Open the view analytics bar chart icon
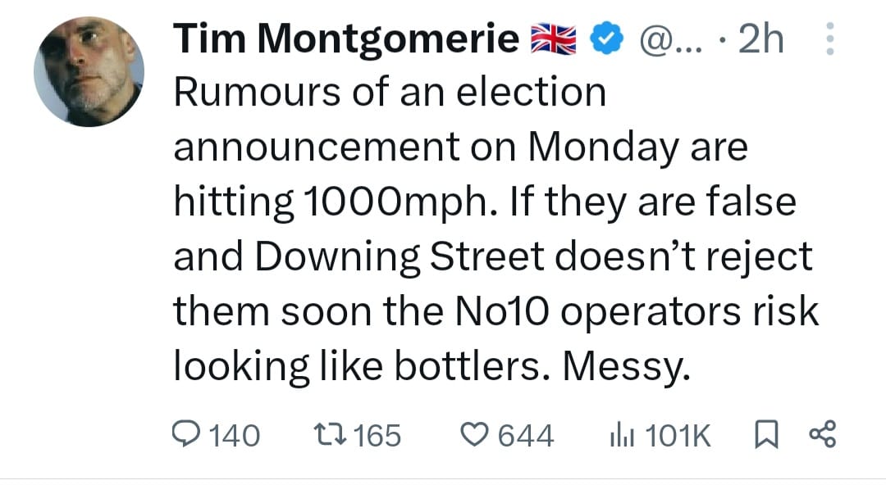The image size is (886, 485). pos(619,435)
